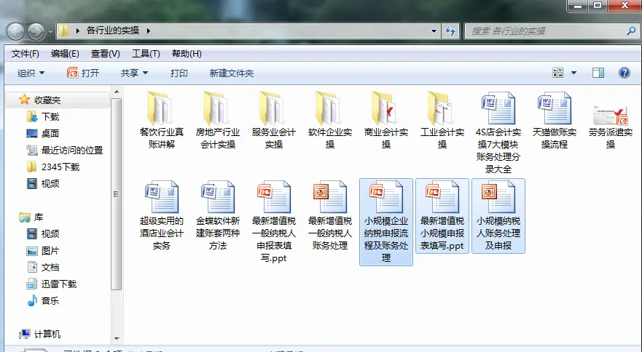
Task: Open recent pages dropdown beside navigation arrows
Action: [50, 31]
